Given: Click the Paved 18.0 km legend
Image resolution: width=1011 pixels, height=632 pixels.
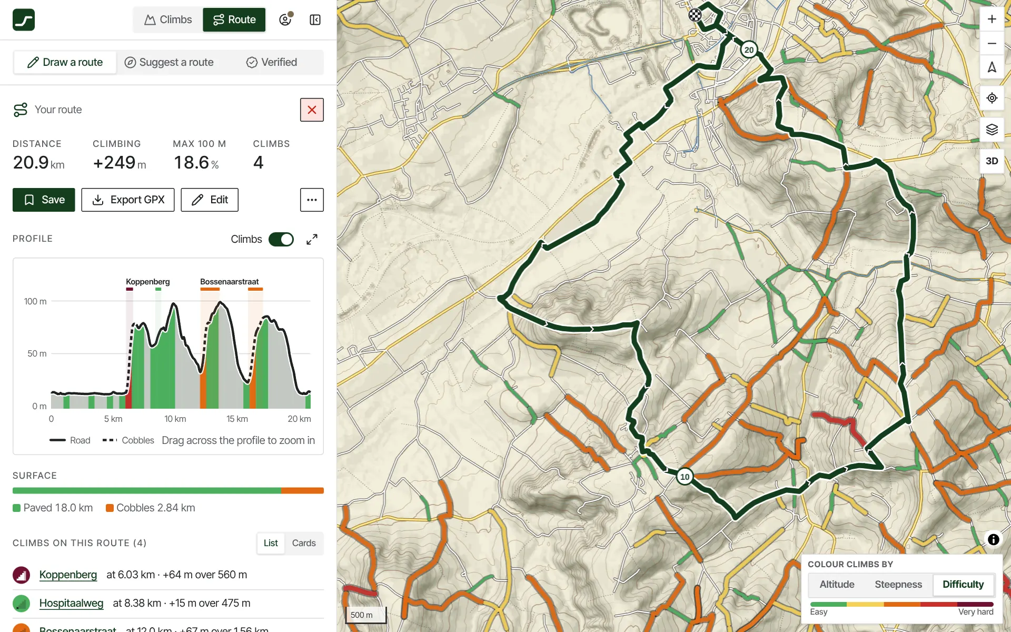Looking at the screenshot, I should tap(53, 508).
